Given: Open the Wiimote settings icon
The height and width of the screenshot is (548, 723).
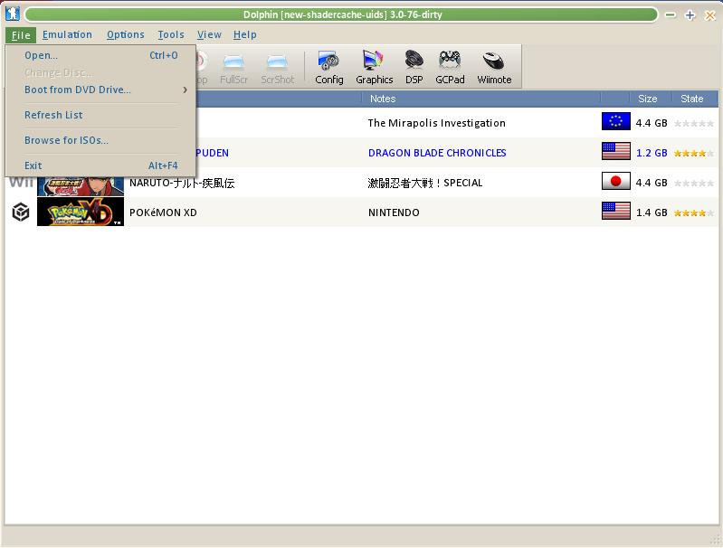Looking at the screenshot, I should click(494, 67).
